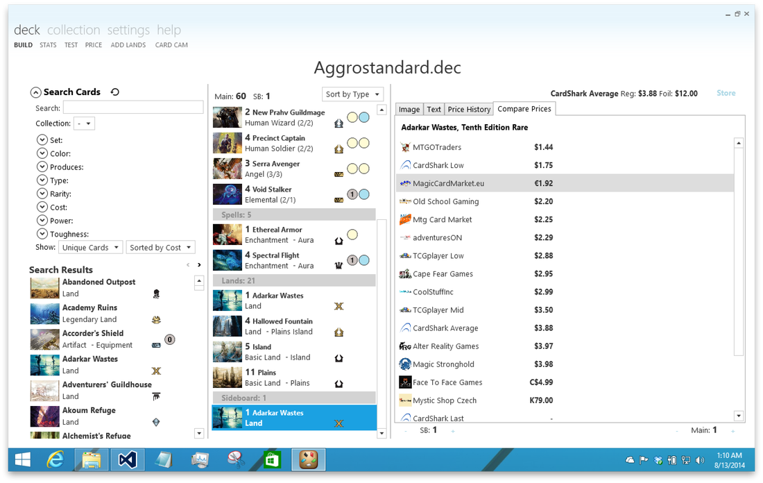Open the Unique Cards show dropdown
The height and width of the screenshot is (483, 763).
89,248
